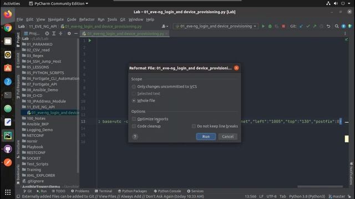This screenshot has width=355, height=199.
Task: Open the editor tabs more-options icon
Action: 345,33
